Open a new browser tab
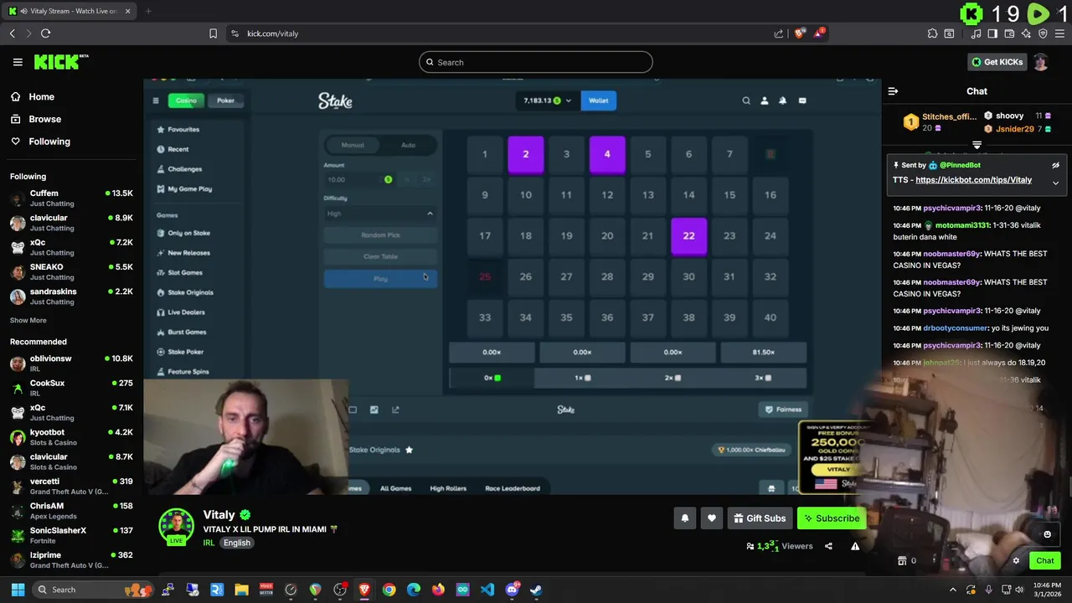 [148, 11]
